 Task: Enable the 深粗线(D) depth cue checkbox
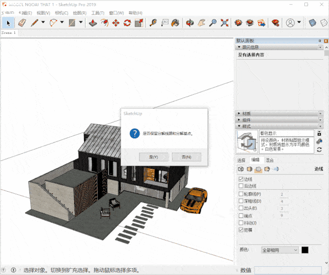point(241,201)
